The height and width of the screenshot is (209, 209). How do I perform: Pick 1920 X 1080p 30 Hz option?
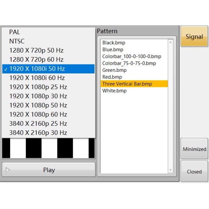48,96
